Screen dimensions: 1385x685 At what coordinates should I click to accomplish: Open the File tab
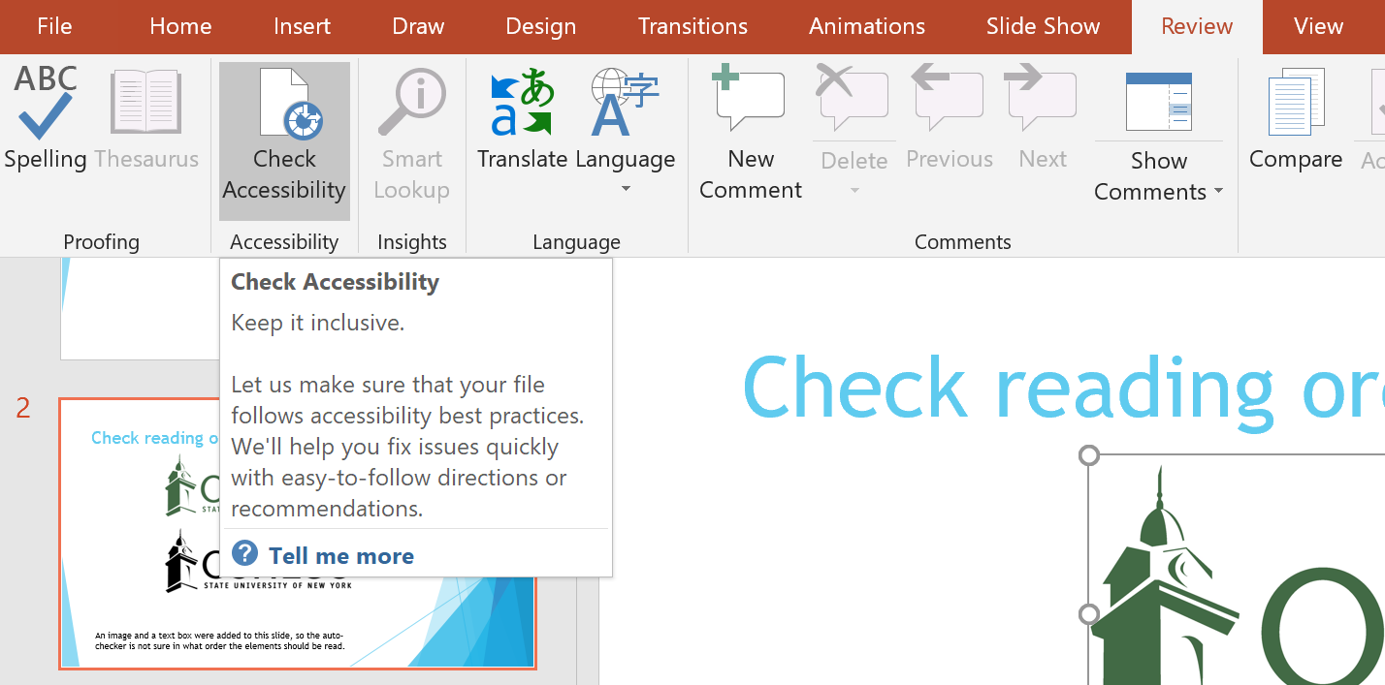[54, 26]
